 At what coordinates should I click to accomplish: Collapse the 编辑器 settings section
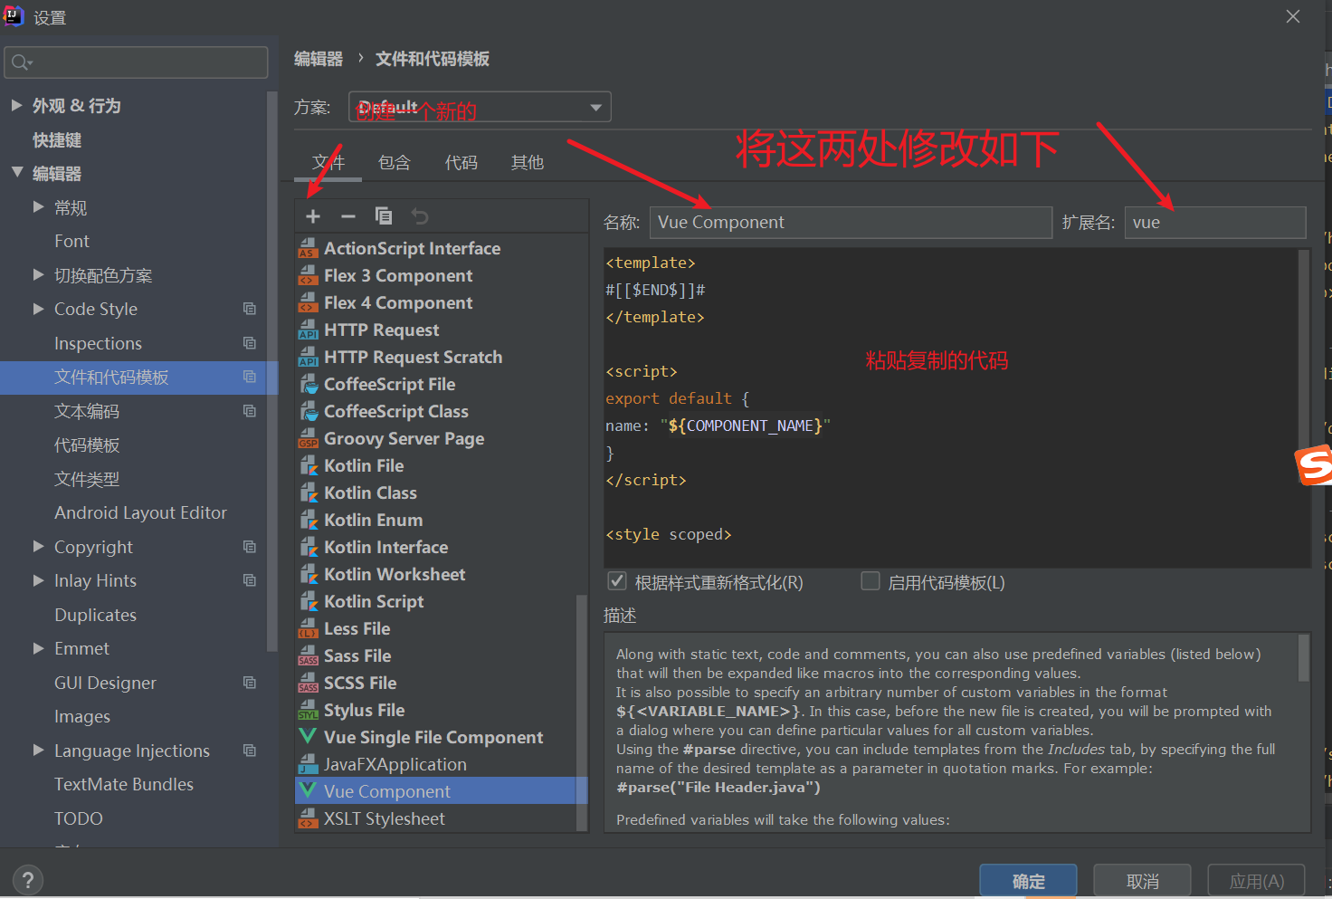(16, 172)
